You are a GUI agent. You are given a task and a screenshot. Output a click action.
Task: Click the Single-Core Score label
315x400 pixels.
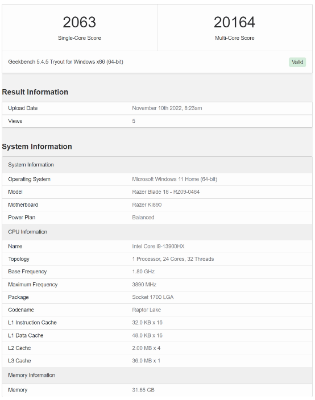(x=80, y=38)
